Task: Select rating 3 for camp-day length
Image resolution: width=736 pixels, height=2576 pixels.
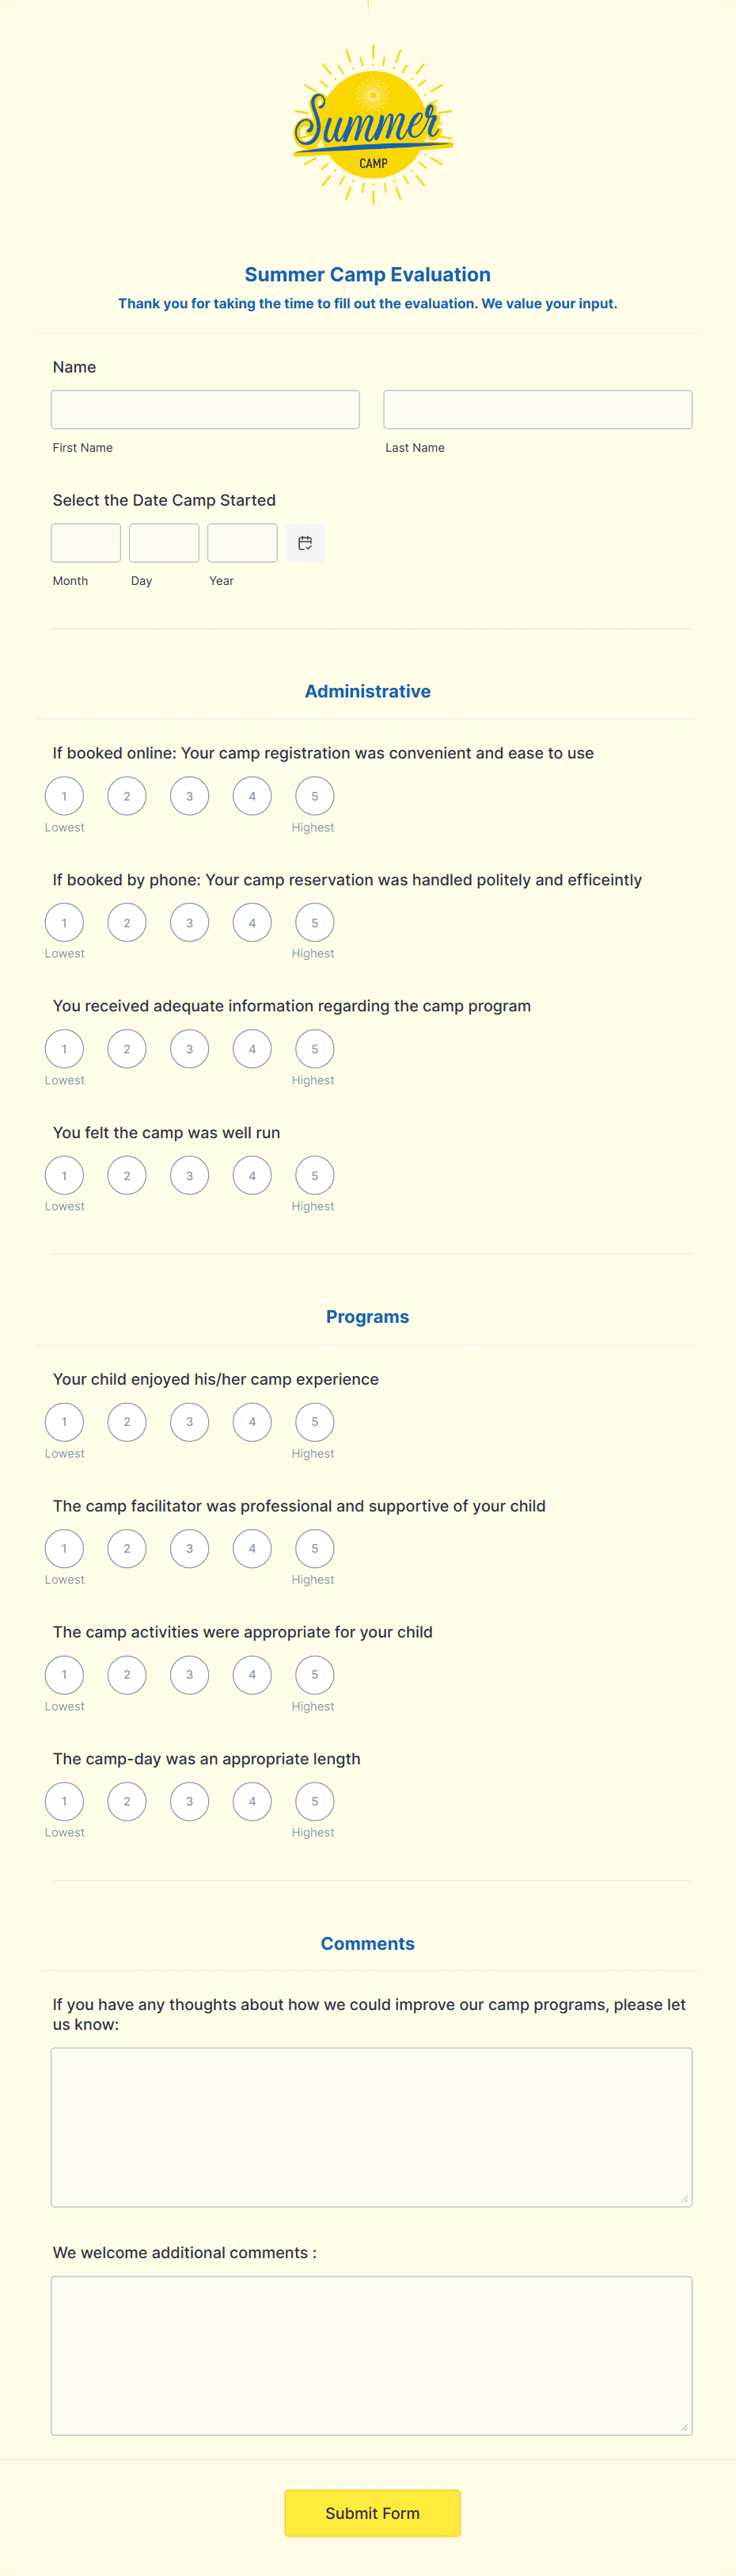Action: pyautogui.click(x=188, y=1801)
